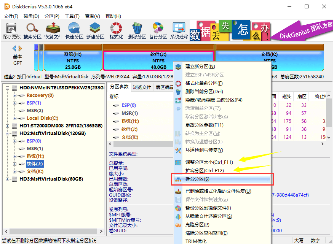Expand the 软件(J:) tree node

click(14, 164)
